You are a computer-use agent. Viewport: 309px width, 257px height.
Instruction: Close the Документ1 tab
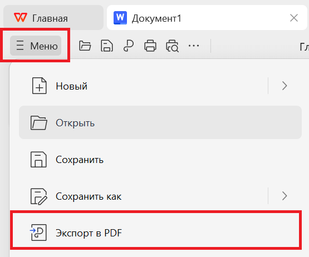click(x=294, y=18)
